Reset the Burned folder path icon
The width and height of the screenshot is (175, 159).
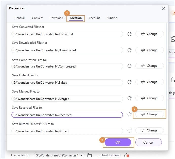130,131
